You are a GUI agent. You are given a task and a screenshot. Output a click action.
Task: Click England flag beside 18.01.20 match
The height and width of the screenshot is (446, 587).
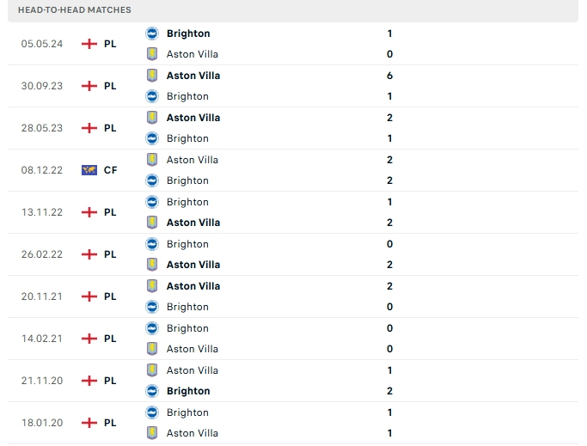[89, 423]
